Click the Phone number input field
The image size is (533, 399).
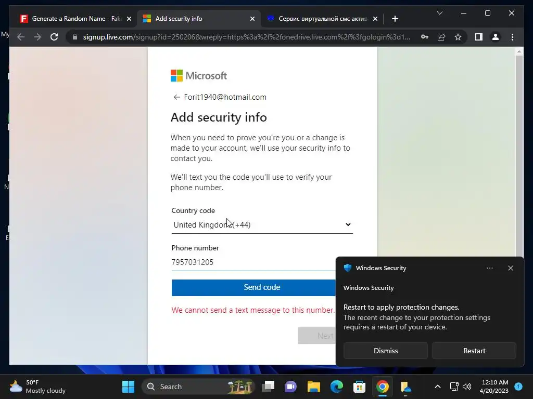pyautogui.click(x=253, y=262)
